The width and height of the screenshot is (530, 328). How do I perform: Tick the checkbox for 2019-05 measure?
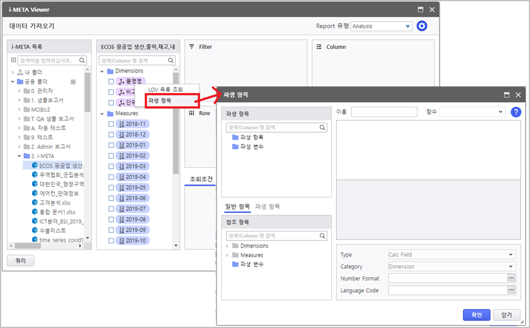tap(111, 188)
